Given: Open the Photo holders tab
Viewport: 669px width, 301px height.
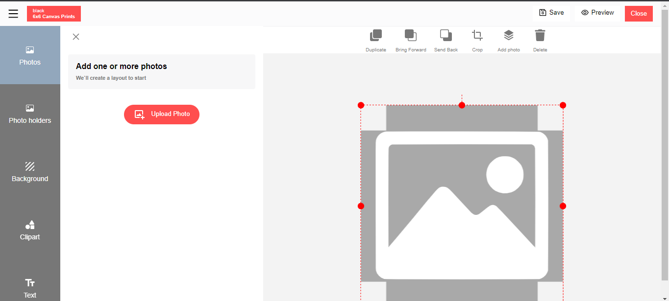Looking at the screenshot, I should [x=30, y=114].
